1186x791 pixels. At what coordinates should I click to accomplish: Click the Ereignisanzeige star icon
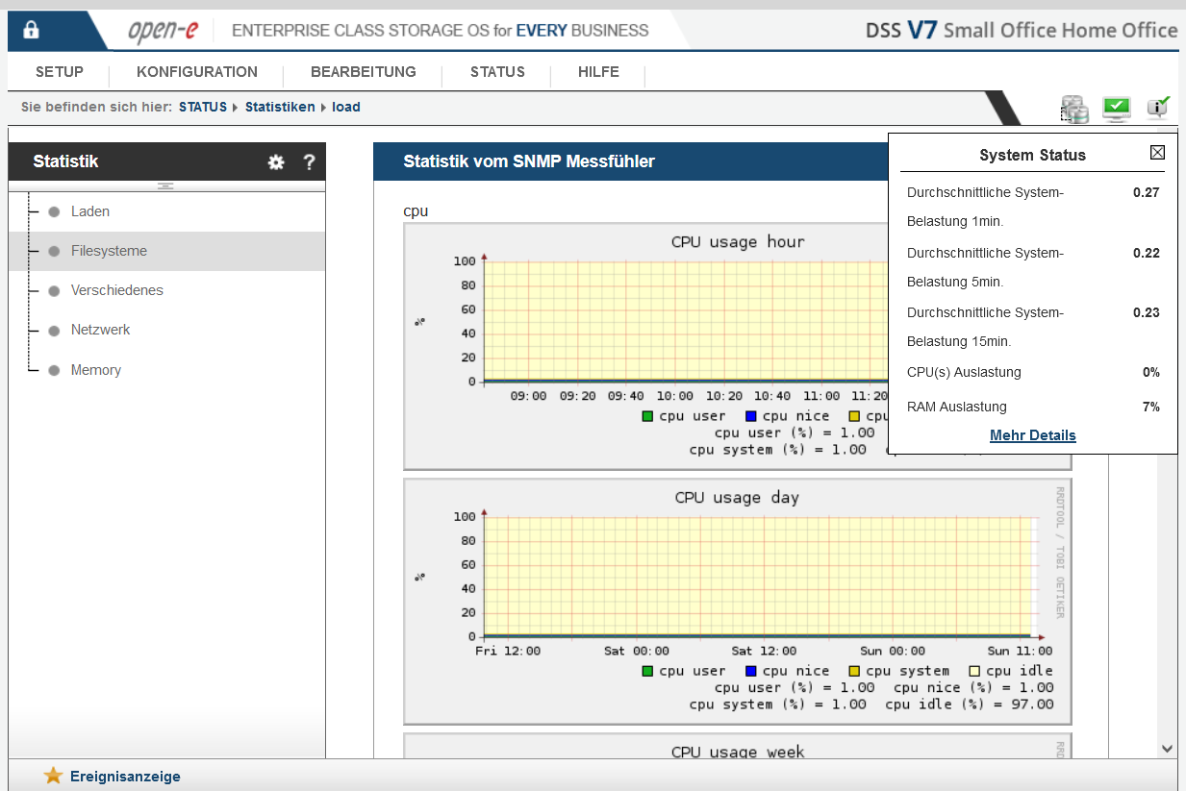click(x=53, y=776)
